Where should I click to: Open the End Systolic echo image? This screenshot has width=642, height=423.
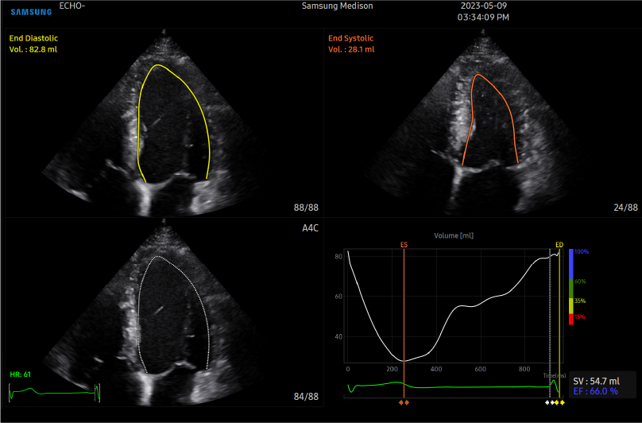pyautogui.click(x=482, y=122)
